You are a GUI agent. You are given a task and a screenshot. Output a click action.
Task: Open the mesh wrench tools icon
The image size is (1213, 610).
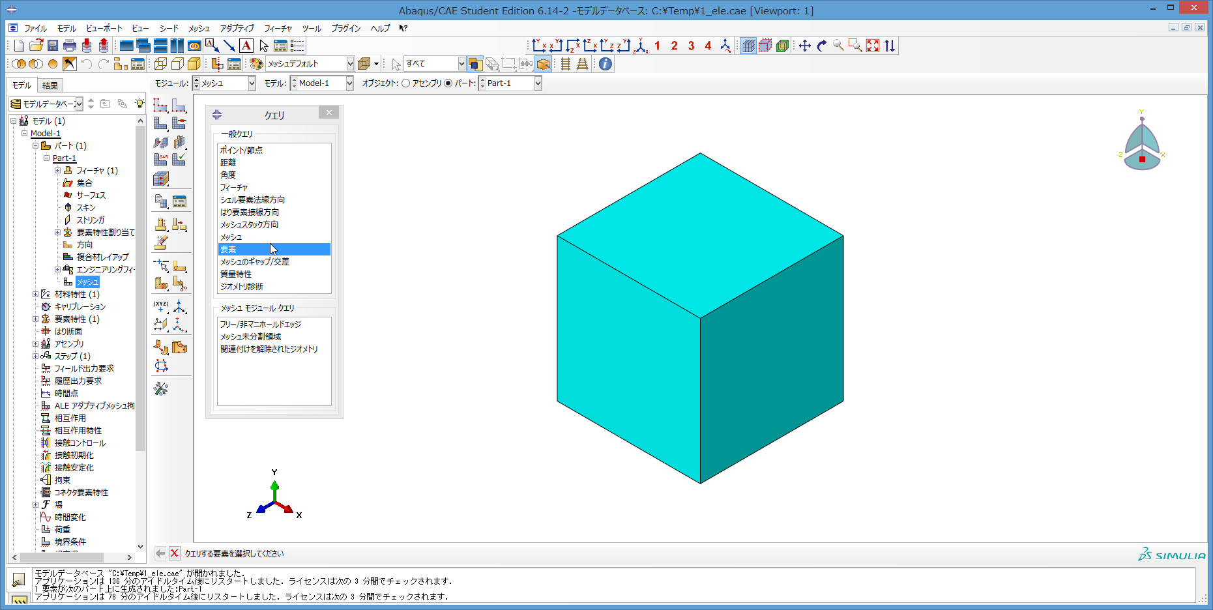pyautogui.click(x=160, y=389)
